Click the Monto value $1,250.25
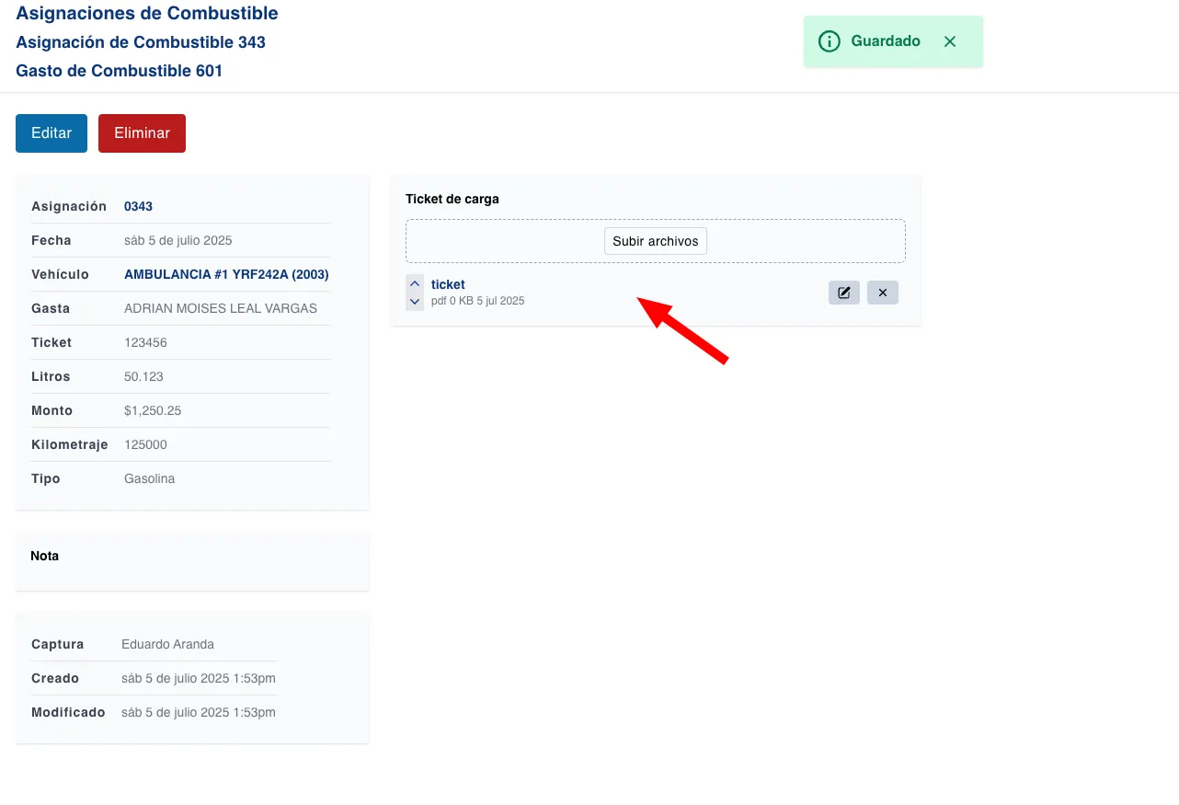The width and height of the screenshot is (1179, 805). coord(153,410)
